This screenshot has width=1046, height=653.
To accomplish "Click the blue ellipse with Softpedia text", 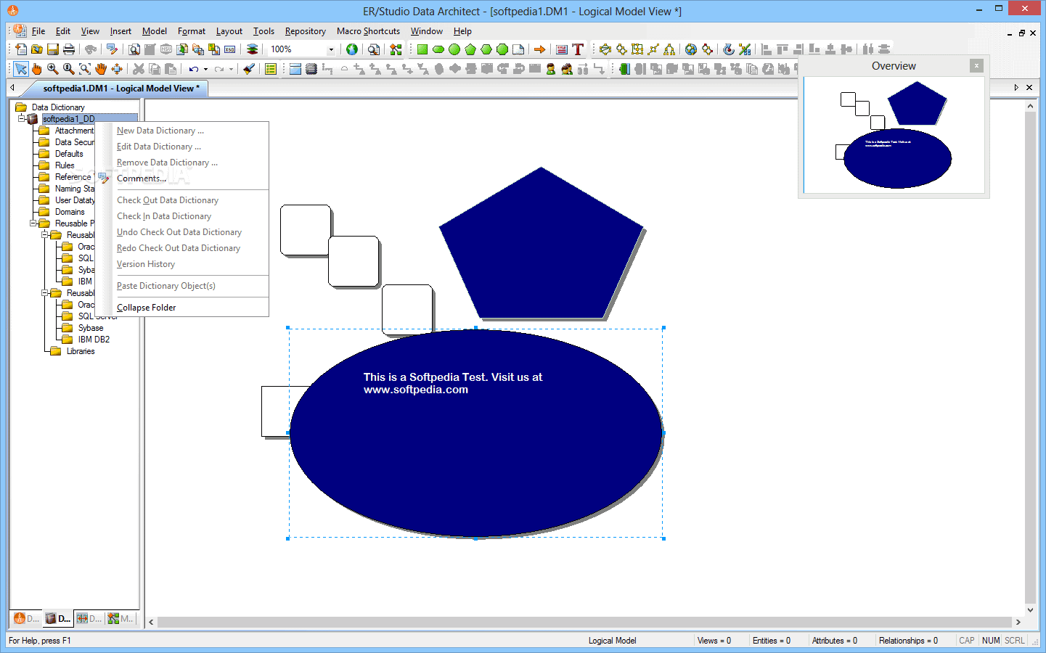I will click(x=475, y=433).
